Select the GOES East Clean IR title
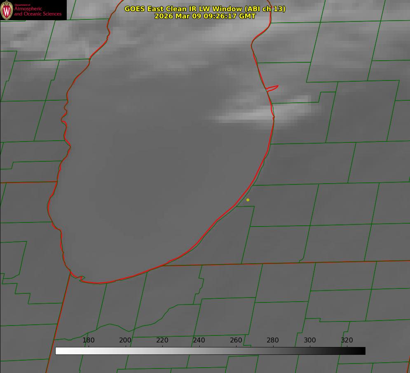The image size is (410, 373). coord(205,9)
